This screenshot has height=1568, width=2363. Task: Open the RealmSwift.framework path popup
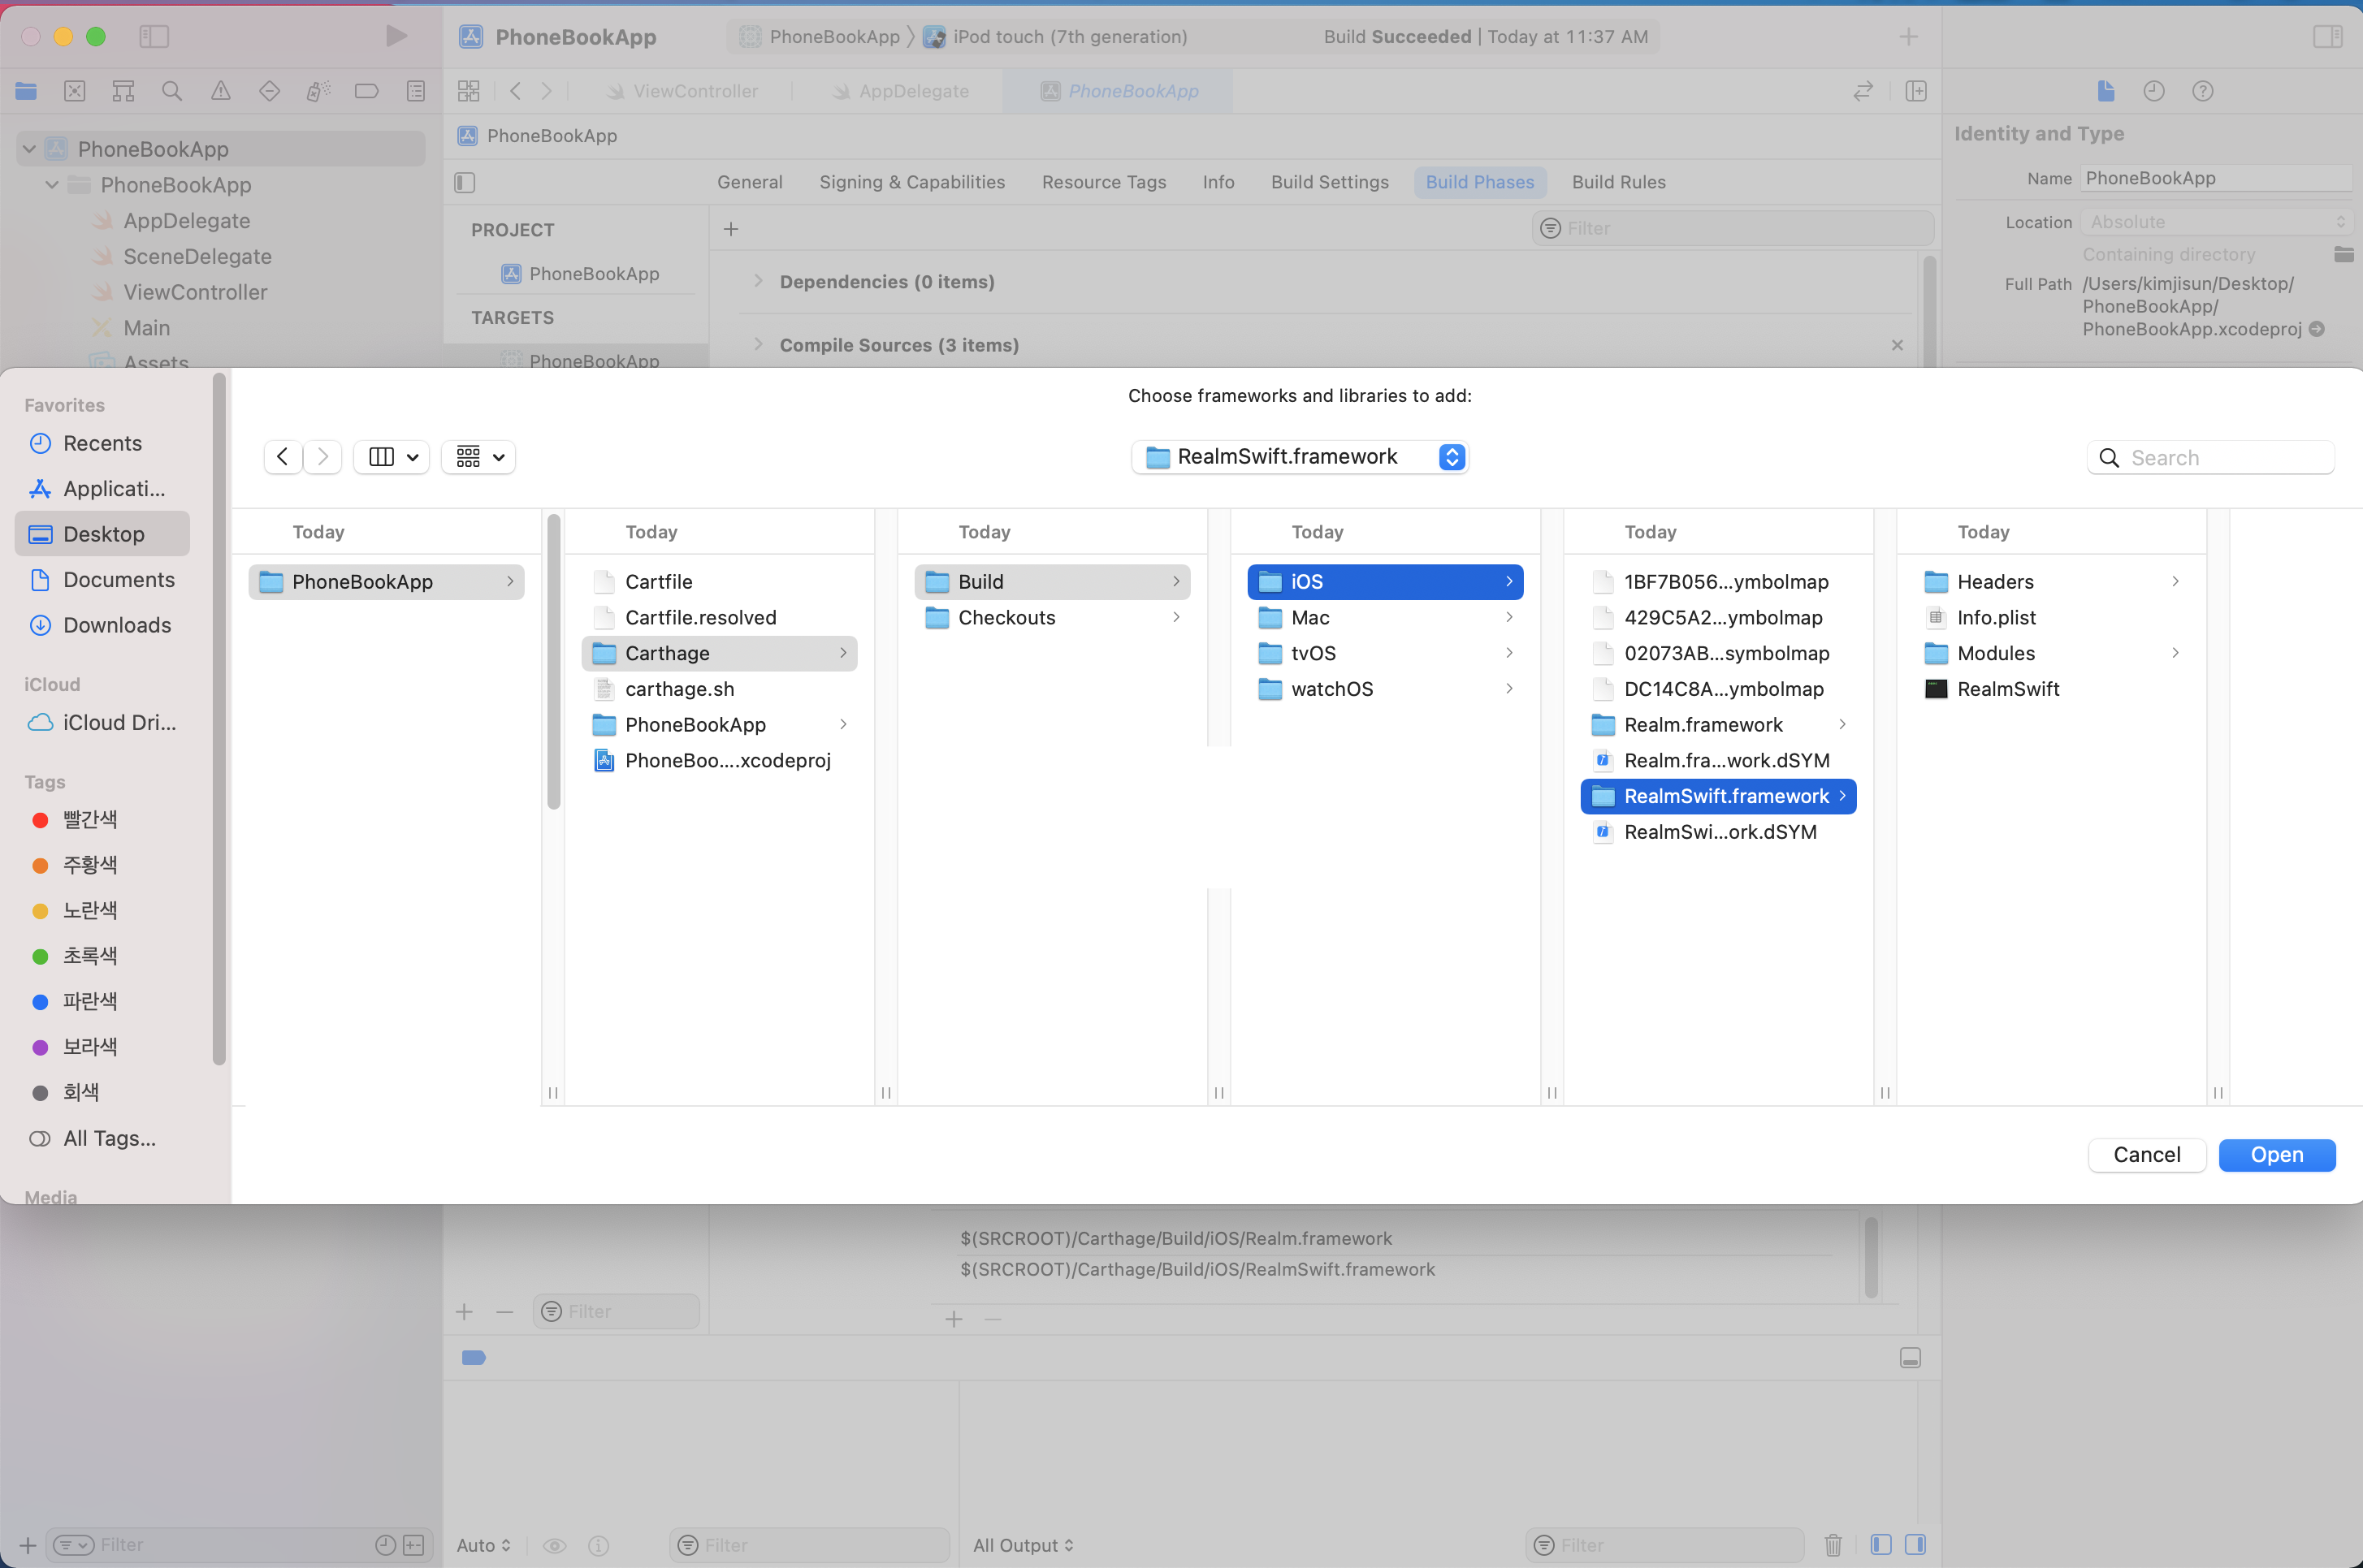coord(1300,457)
